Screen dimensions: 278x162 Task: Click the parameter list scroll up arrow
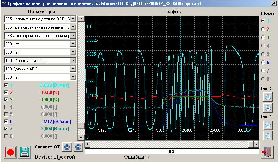point(81,18)
